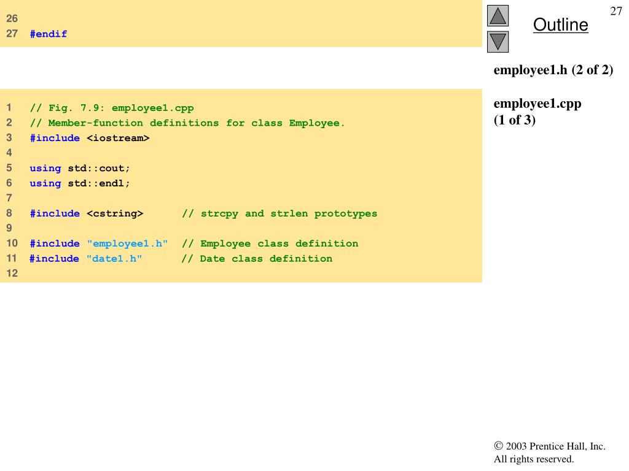Click the employee1.h (2 of 2) label
Screen dimensions: 629x471
click(x=553, y=70)
